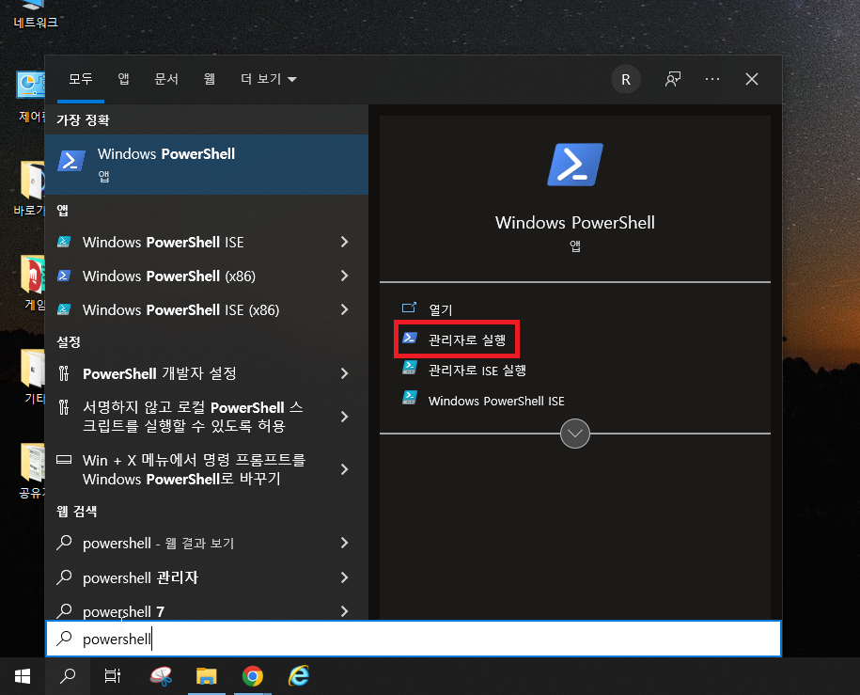Click the magnifier icon beside powershell 7
This screenshot has height=695, width=860.
pyautogui.click(x=64, y=610)
